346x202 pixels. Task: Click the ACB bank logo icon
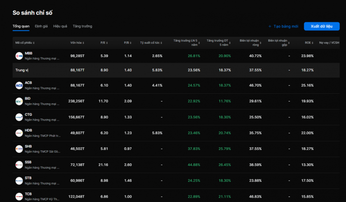(x=19, y=85)
